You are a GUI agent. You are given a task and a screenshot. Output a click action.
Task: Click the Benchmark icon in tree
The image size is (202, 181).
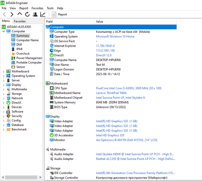[8, 129]
